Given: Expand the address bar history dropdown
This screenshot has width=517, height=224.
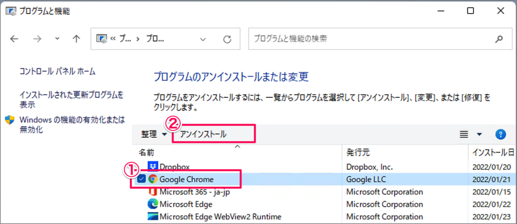Looking at the screenshot, I should (x=203, y=39).
